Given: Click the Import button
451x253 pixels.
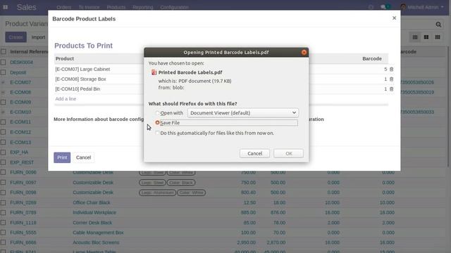Looking at the screenshot, I should pos(38,37).
